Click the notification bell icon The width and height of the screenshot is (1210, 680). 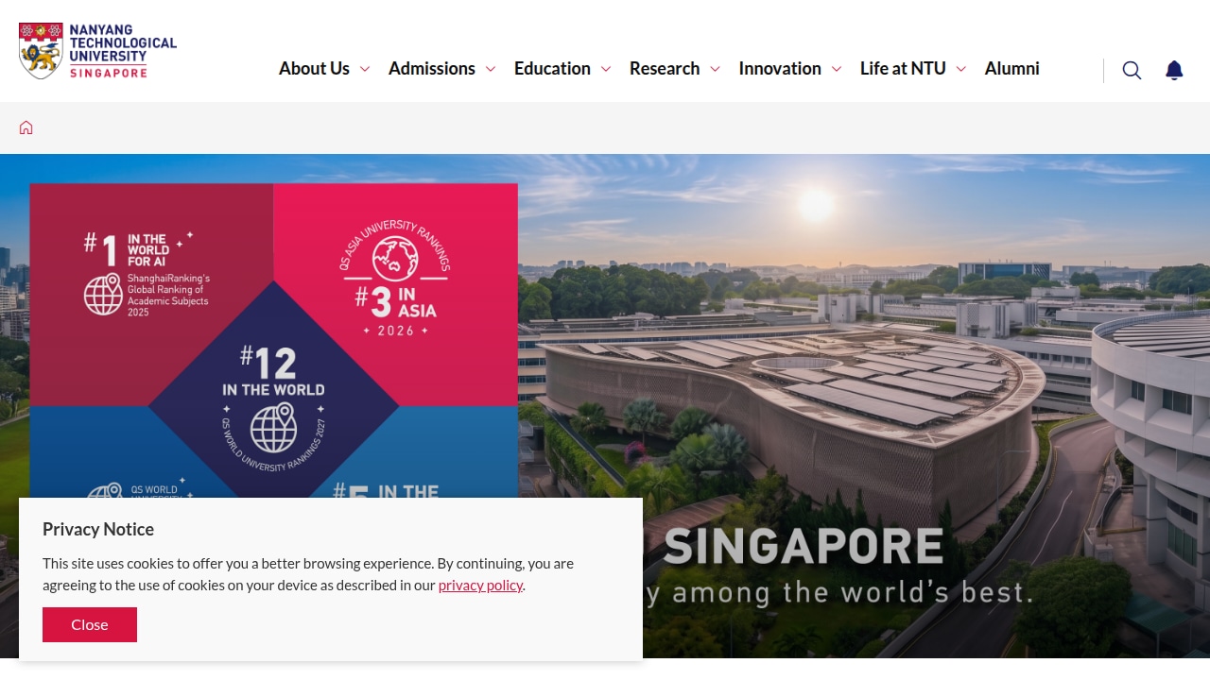pyautogui.click(x=1174, y=70)
